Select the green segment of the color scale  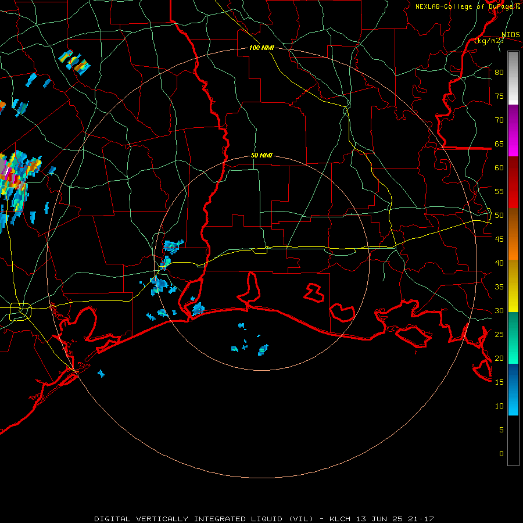pos(513,338)
